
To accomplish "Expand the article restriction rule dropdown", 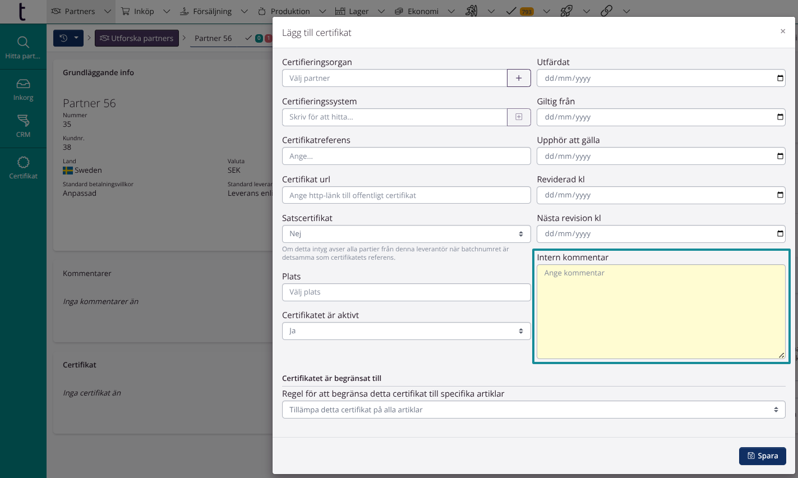I will pos(533,410).
